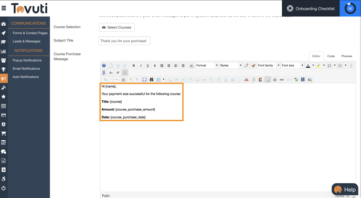
Task: Toggle bold formatting in editor toolbar
Action: 133,66
